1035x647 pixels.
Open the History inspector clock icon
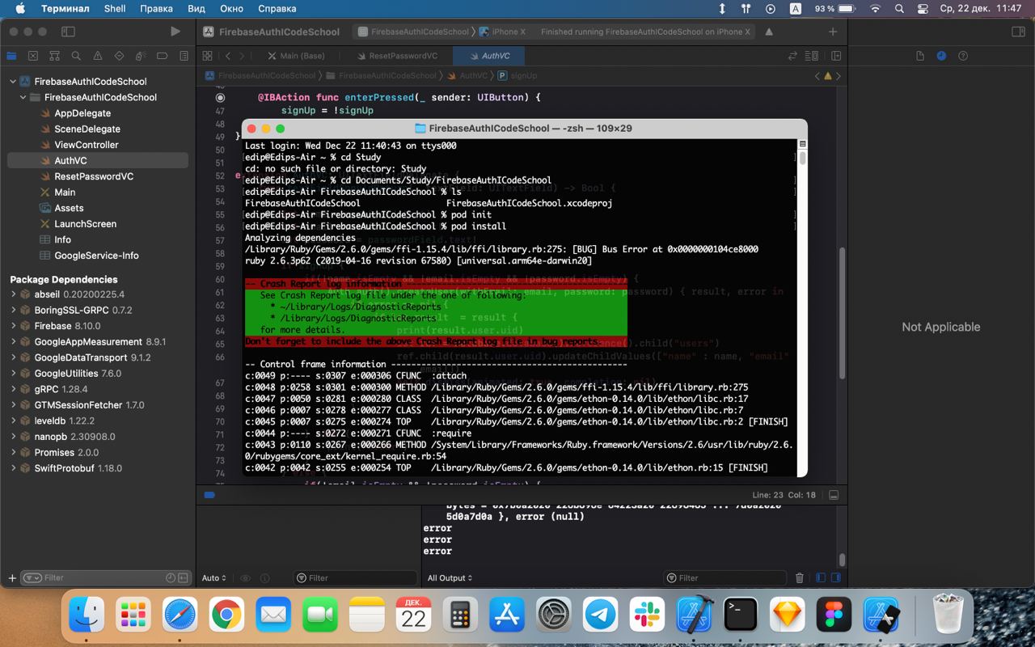pos(941,56)
